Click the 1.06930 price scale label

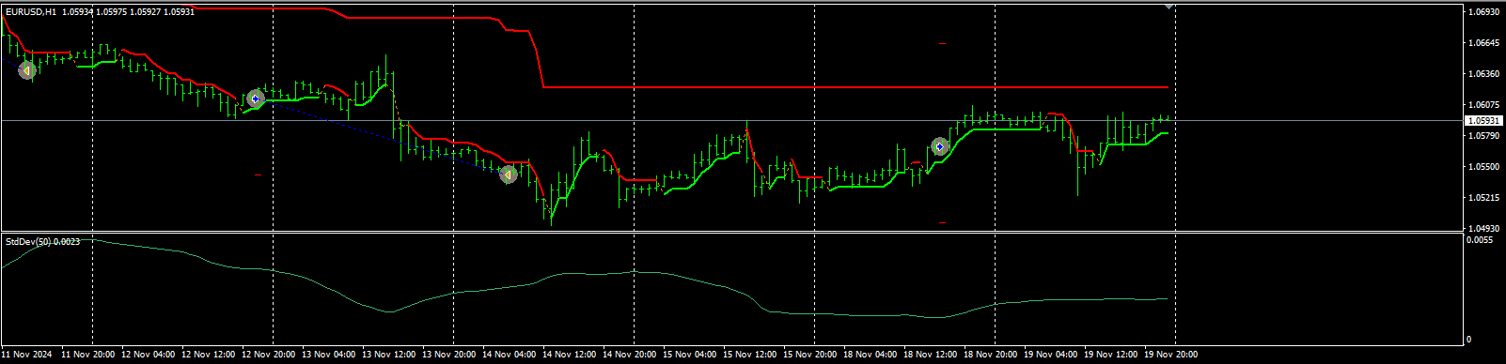point(1482,12)
